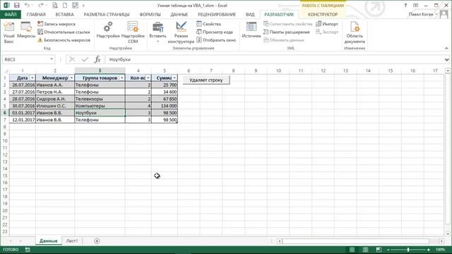This screenshot has height=254, width=452.
Task: Open control Свойства
Action: coord(208,24)
